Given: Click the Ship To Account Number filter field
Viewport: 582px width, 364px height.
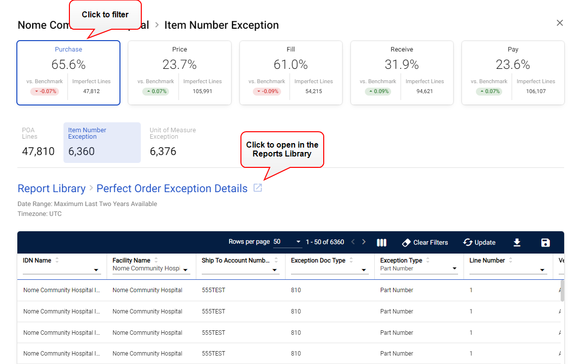Looking at the screenshot, I should click(x=274, y=269).
